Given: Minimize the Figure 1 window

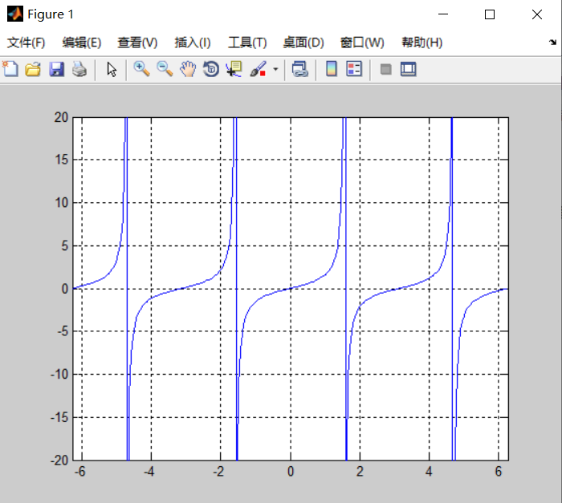Looking at the screenshot, I should pos(443,14).
